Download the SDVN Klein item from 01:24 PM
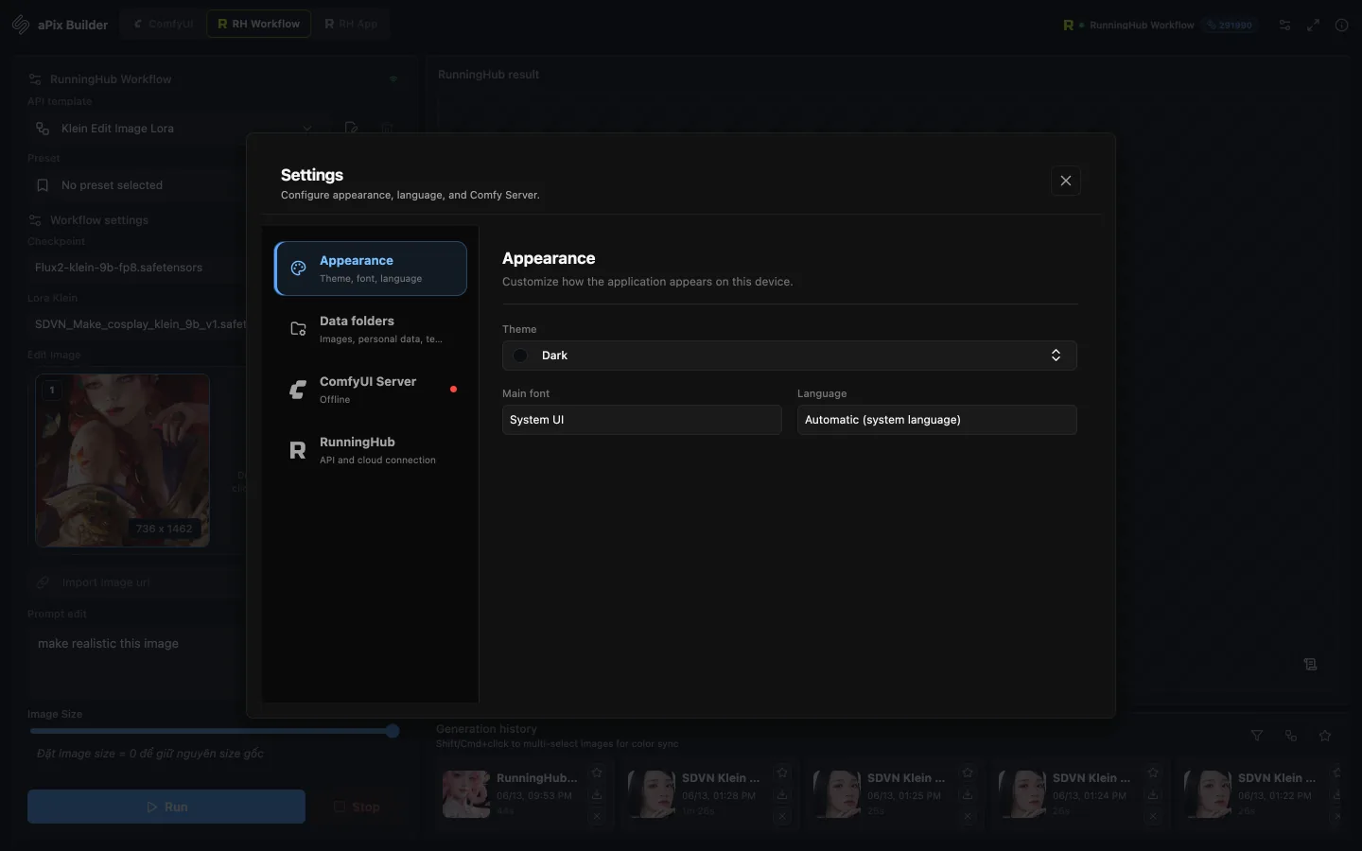This screenshot has width=1362, height=851. pyautogui.click(x=1153, y=794)
